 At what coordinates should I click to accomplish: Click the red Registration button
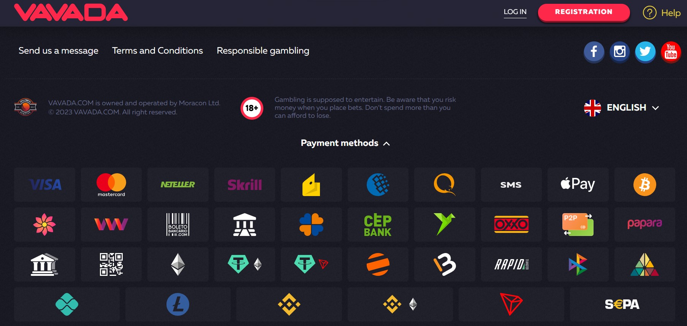point(584,12)
